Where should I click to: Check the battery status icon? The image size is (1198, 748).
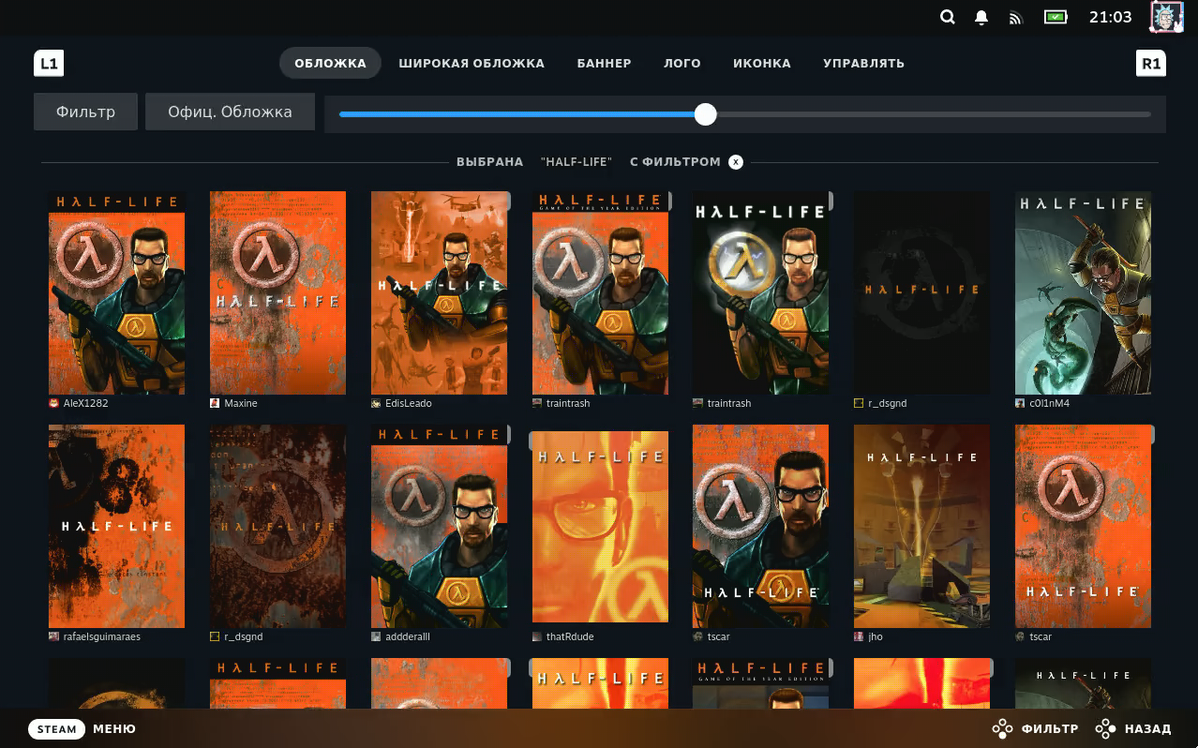[1056, 17]
